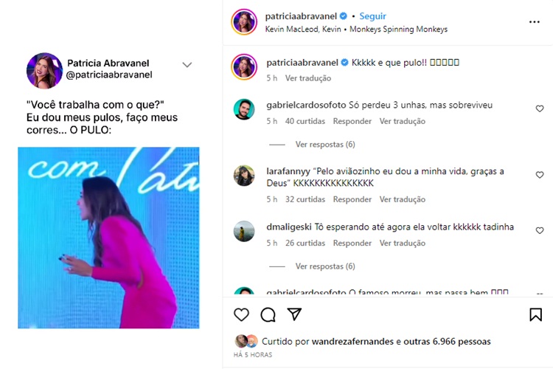Open the video thumbnail of the woman in pink
The width and height of the screenshot is (553, 369).
tap(108, 238)
